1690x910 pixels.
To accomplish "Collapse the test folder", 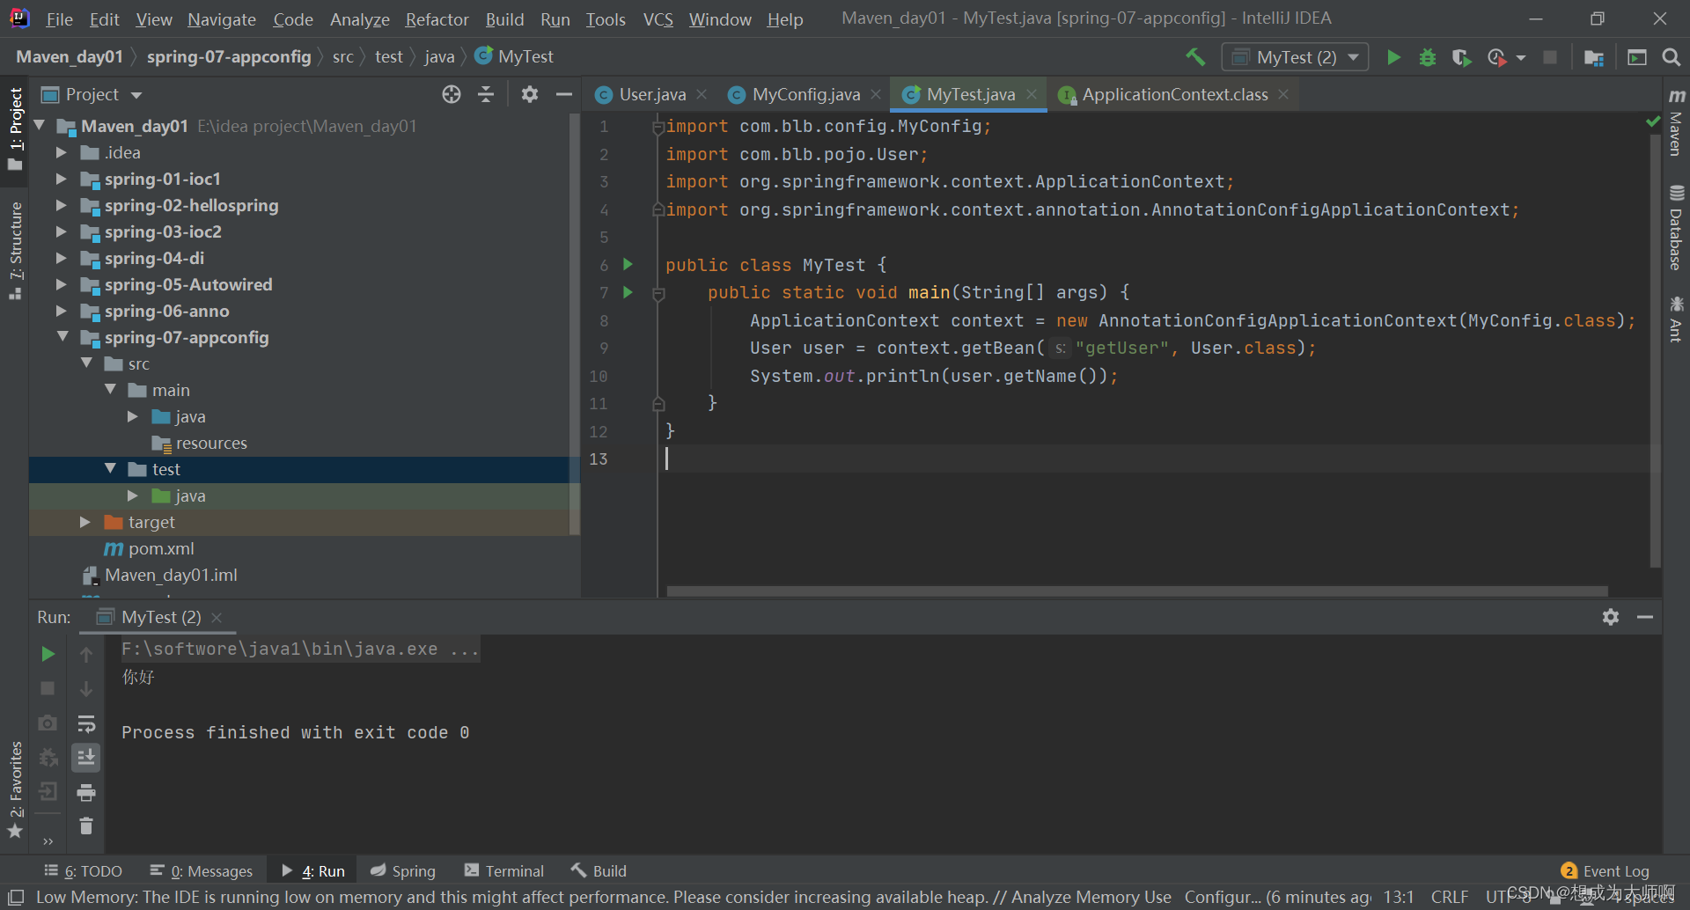I will pos(110,468).
